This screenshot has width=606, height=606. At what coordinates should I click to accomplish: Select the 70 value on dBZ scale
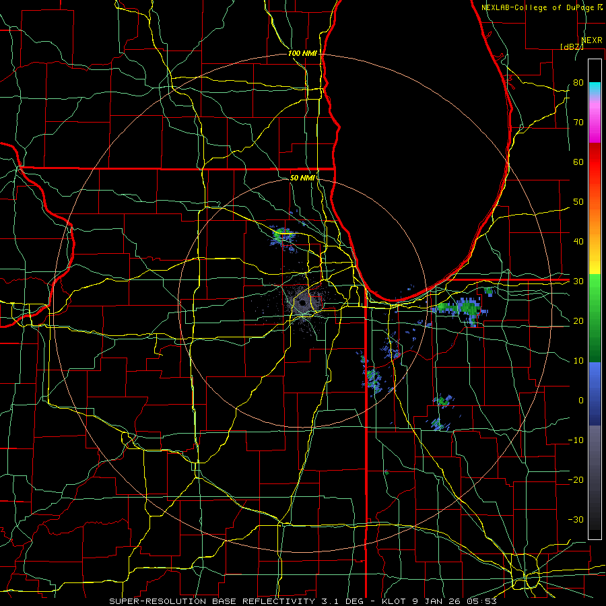coord(578,122)
